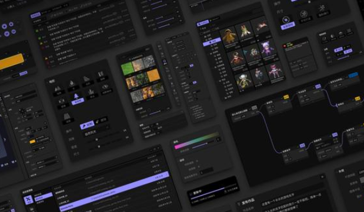Viewport: 364px width, 212px height.
Task: Click the blue tag on node graph
Action: (353, 76)
